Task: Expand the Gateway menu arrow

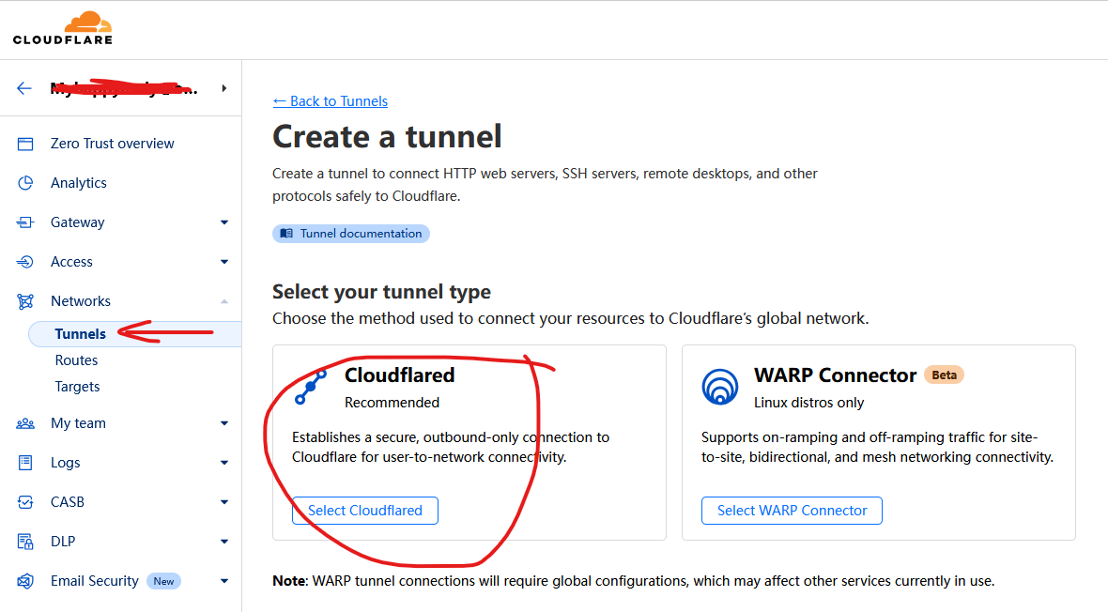Action: coord(224,222)
